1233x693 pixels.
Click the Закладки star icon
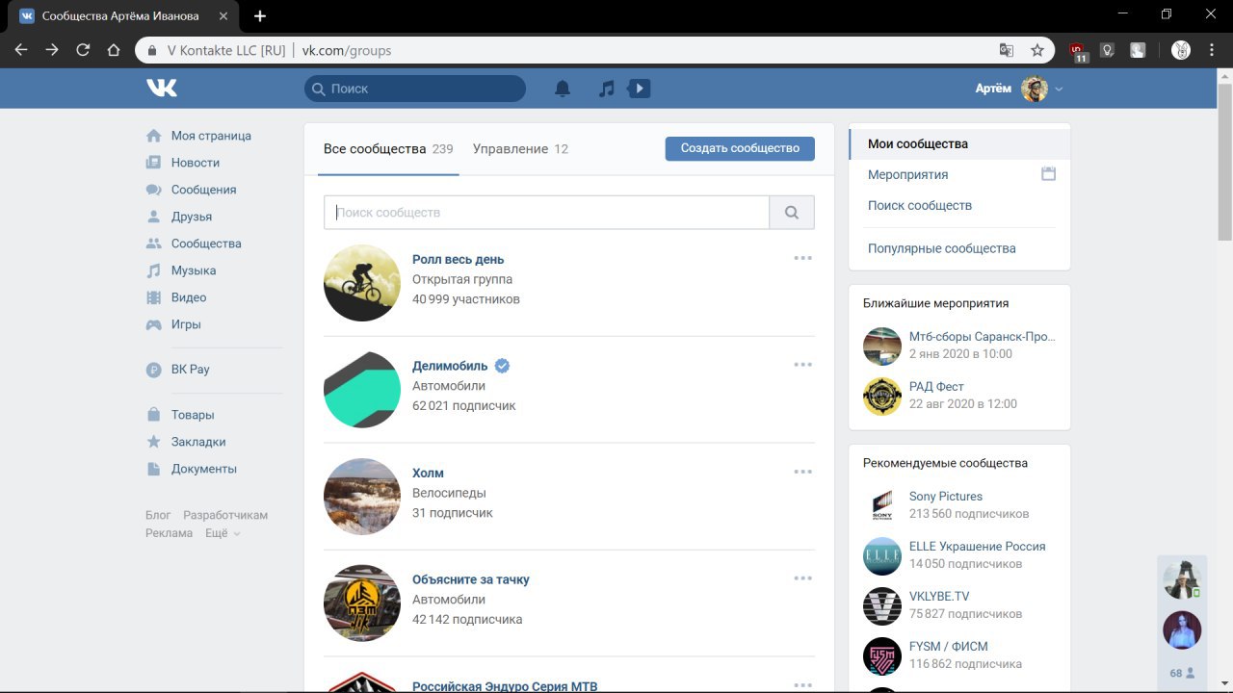(x=153, y=442)
